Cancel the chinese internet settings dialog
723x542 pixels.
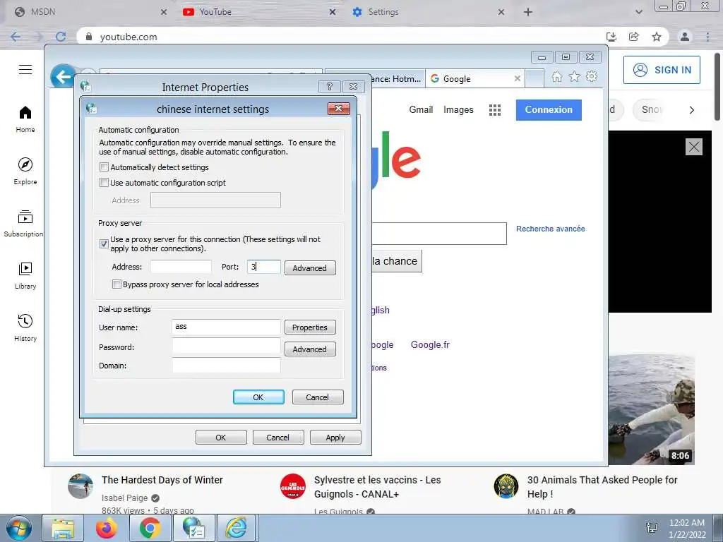(x=317, y=397)
